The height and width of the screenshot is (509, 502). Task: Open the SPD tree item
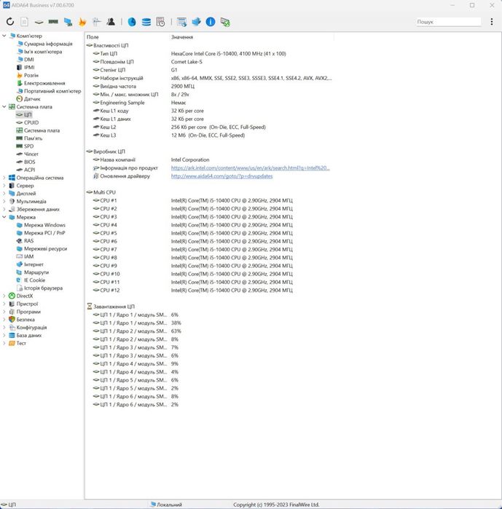coord(29,146)
